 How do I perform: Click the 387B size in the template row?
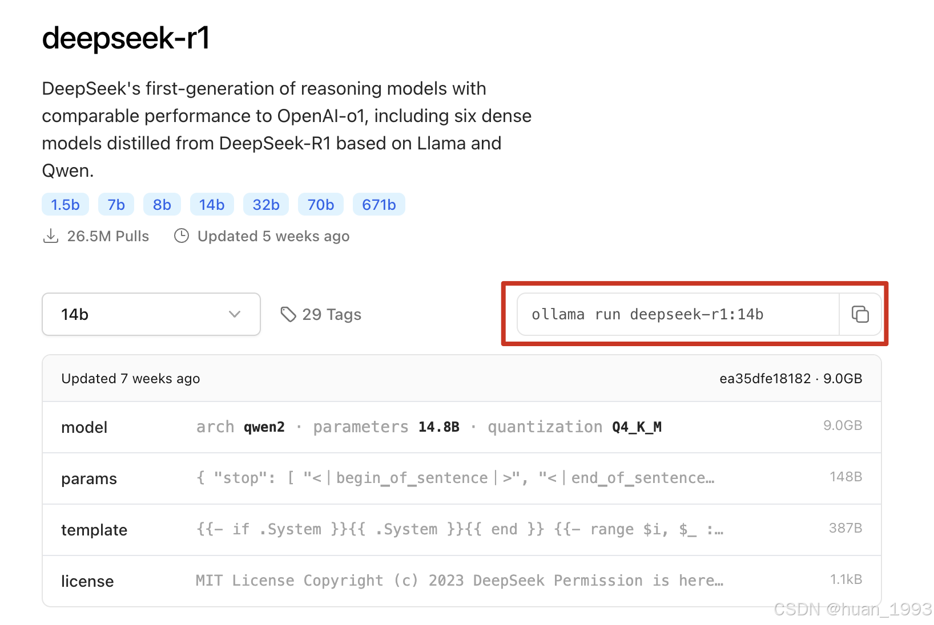(846, 528)
